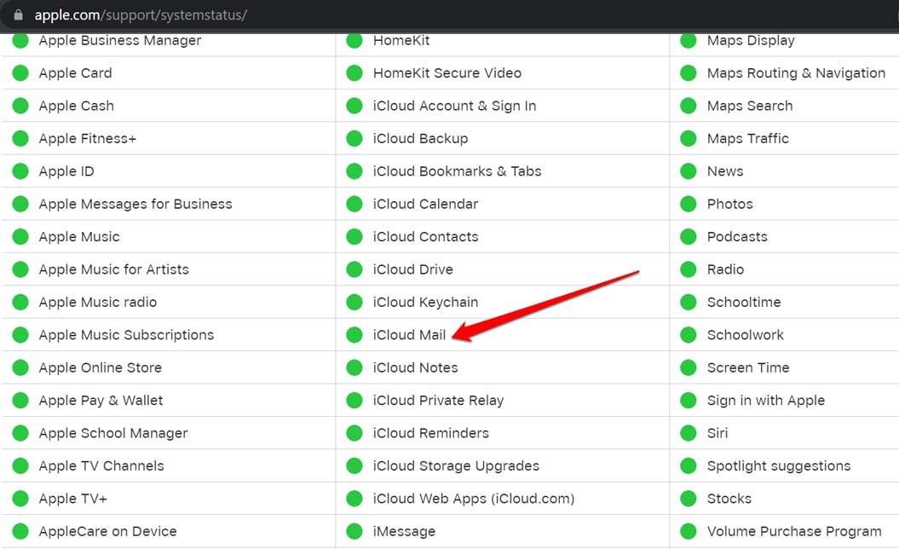Select the Apple Business Manager entry
The width and height of the screenshot is (899, 549).
pos(120,41)
